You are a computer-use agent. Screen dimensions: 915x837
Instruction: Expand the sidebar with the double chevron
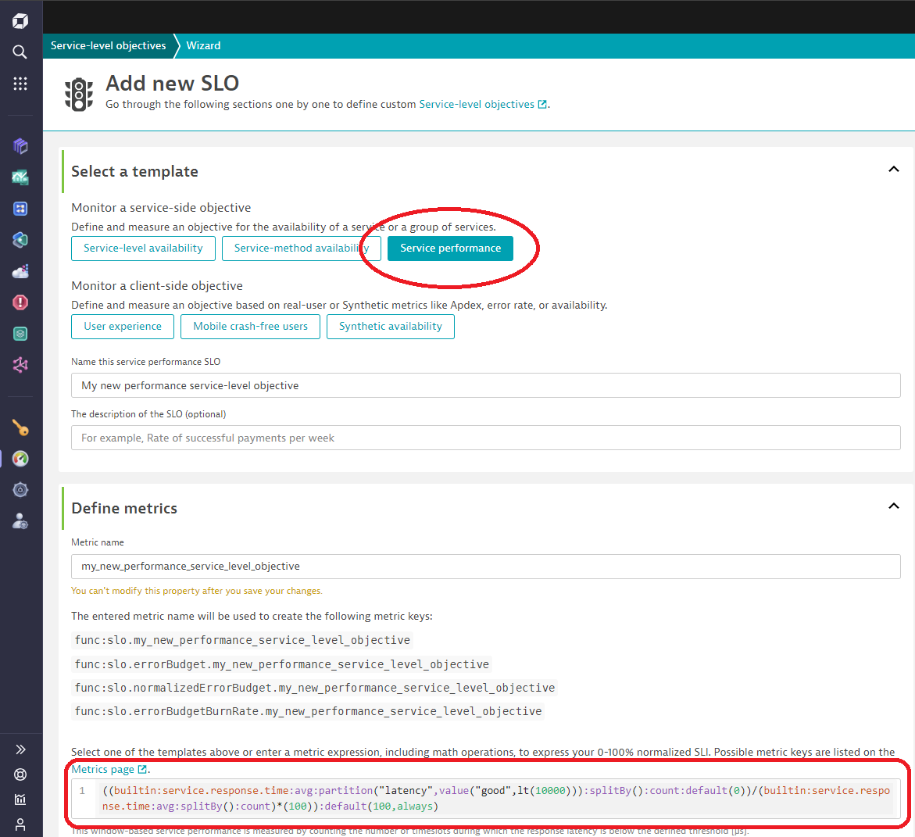pos(20,749)
